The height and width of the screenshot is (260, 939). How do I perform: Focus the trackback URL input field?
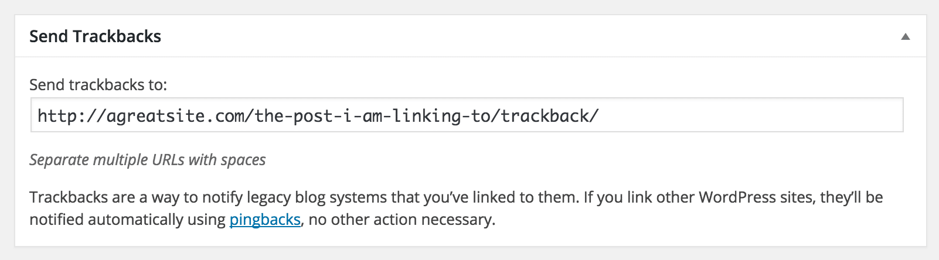point(467,115)
